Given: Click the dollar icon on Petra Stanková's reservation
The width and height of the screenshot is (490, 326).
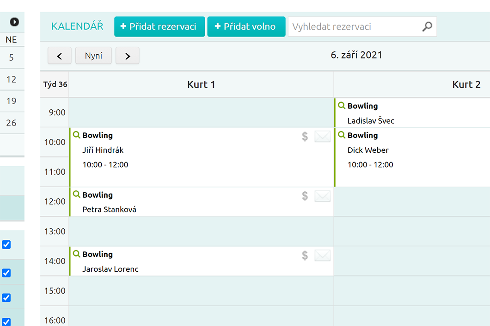Looking at the screenshot, I should tap(305, 196).
